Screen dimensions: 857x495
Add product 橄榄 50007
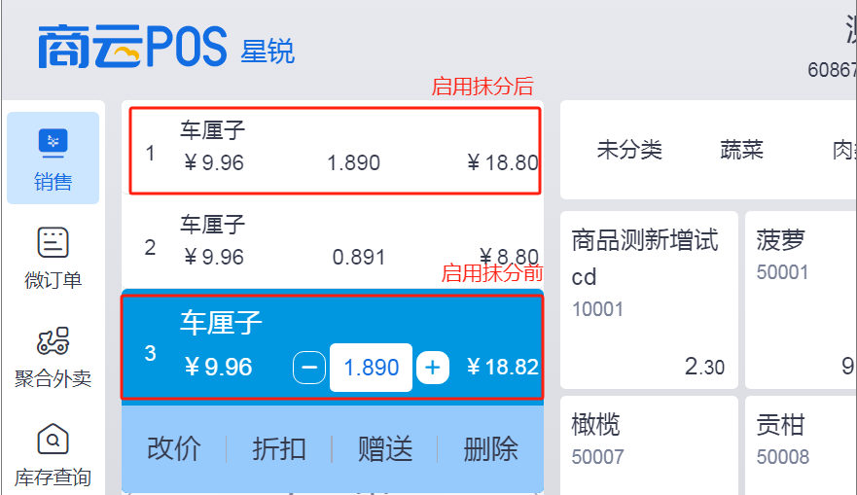click(x=649, y=445)
